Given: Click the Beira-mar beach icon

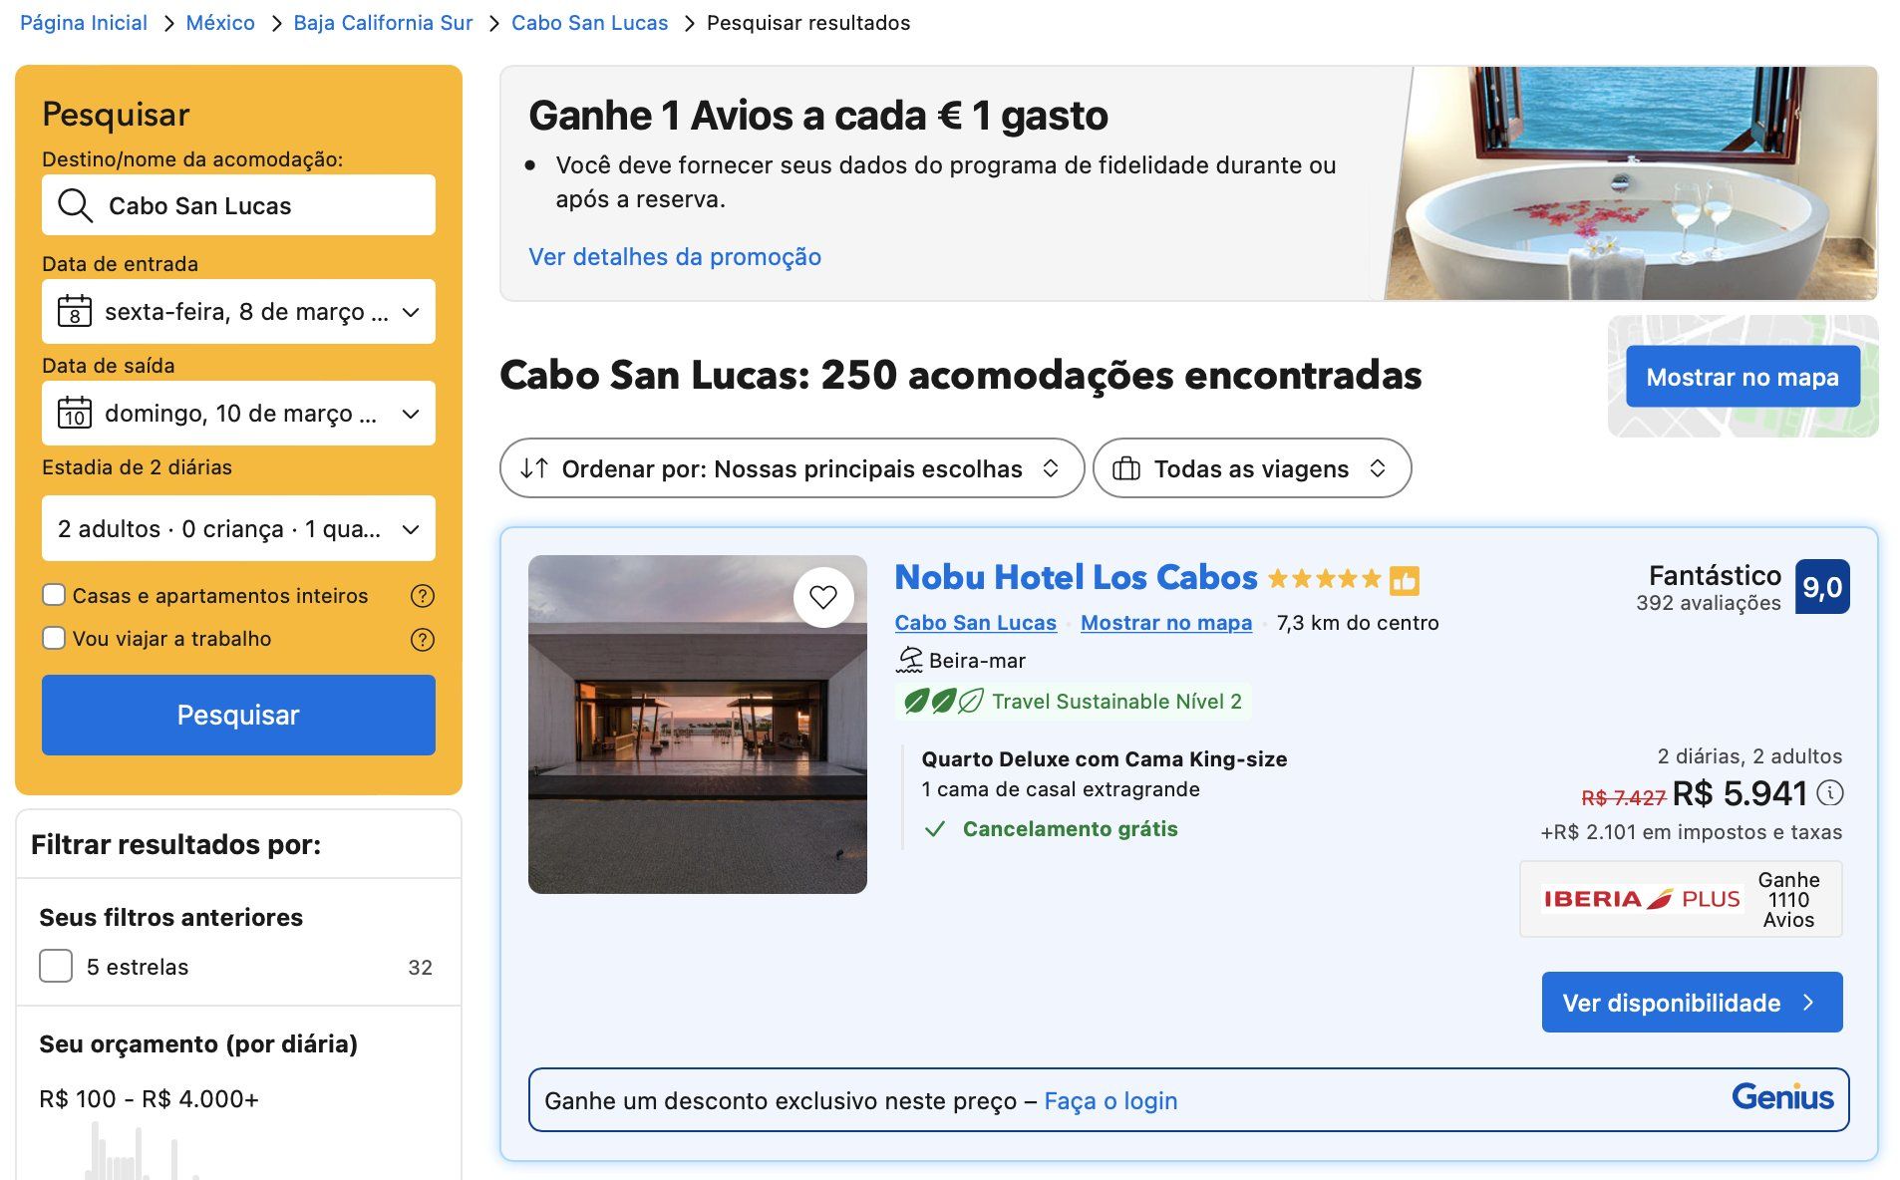Looking at the screenshot, I should [909, 660].
